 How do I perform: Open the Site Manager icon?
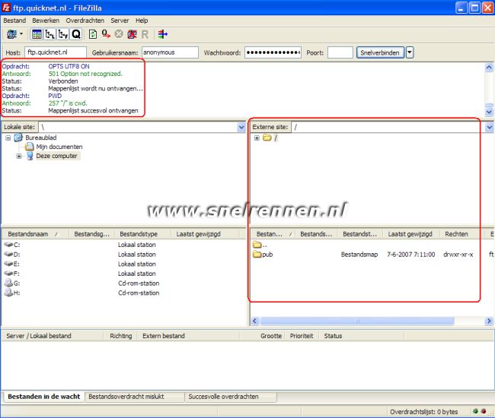click(12, 34)
